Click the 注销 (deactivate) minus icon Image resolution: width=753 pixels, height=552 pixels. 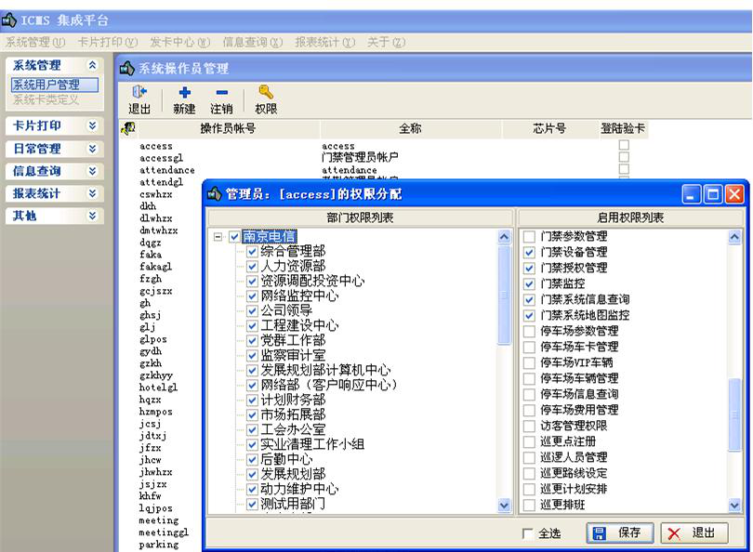coord(221,93)
